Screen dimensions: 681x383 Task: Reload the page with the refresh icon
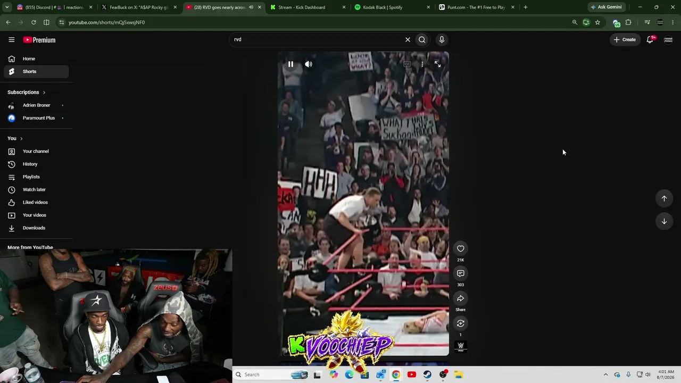click(34, 22)
